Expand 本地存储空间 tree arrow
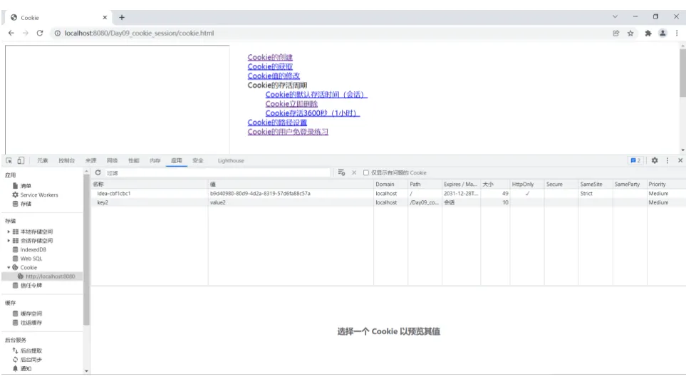The height and width of the screenshot is (379, 686). click(9, 232)
